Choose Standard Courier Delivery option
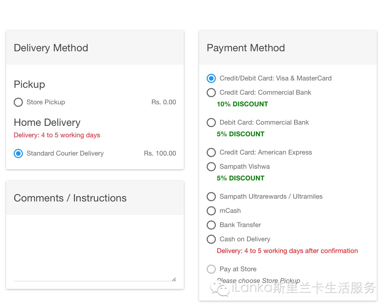The width and height of the screenshot is (389, 308). (x=18, y=153)
